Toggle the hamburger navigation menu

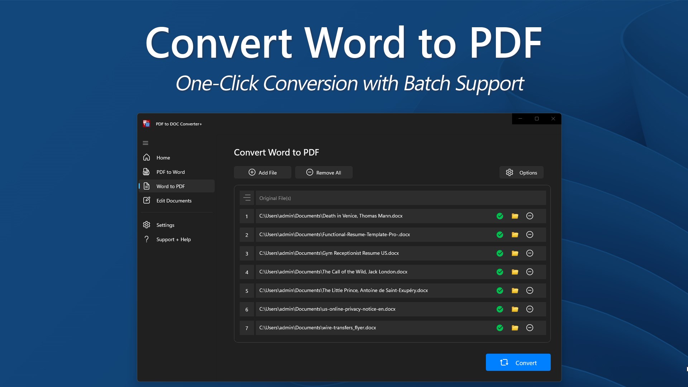click(x=145, y=143)
